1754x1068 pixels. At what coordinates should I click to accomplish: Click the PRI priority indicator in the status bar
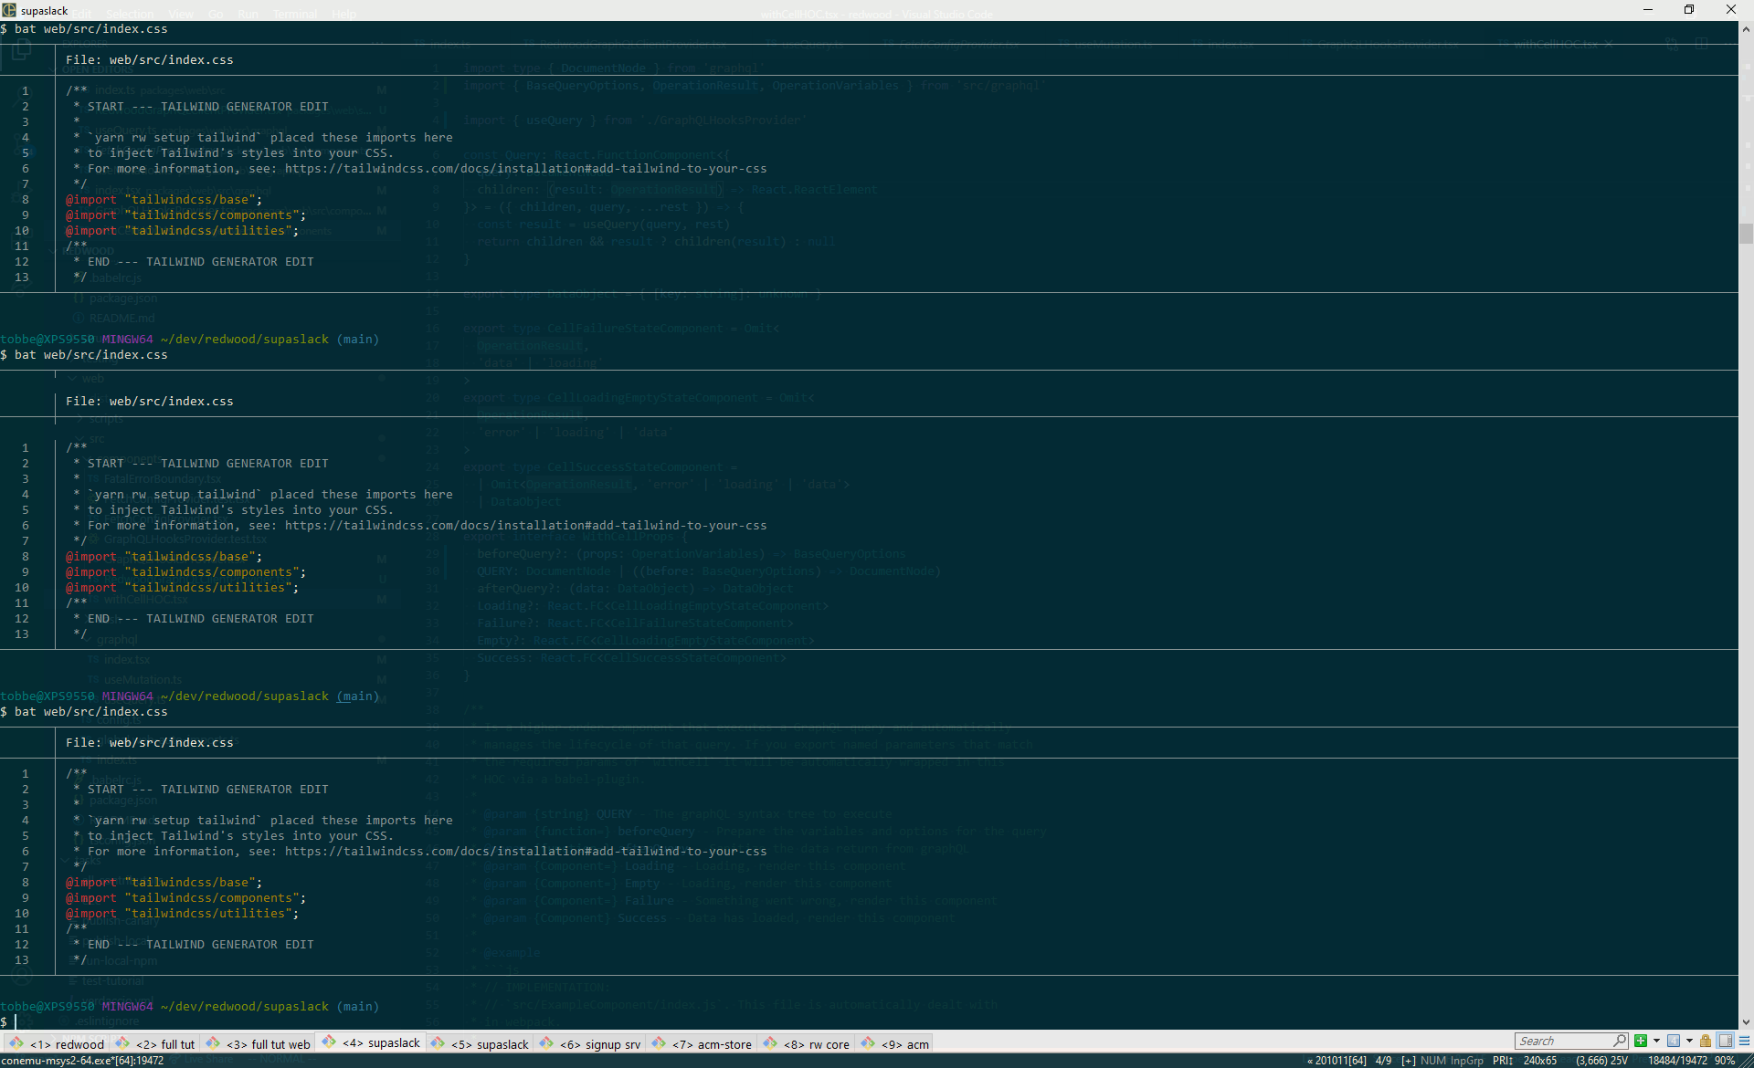(1502, 1060)
